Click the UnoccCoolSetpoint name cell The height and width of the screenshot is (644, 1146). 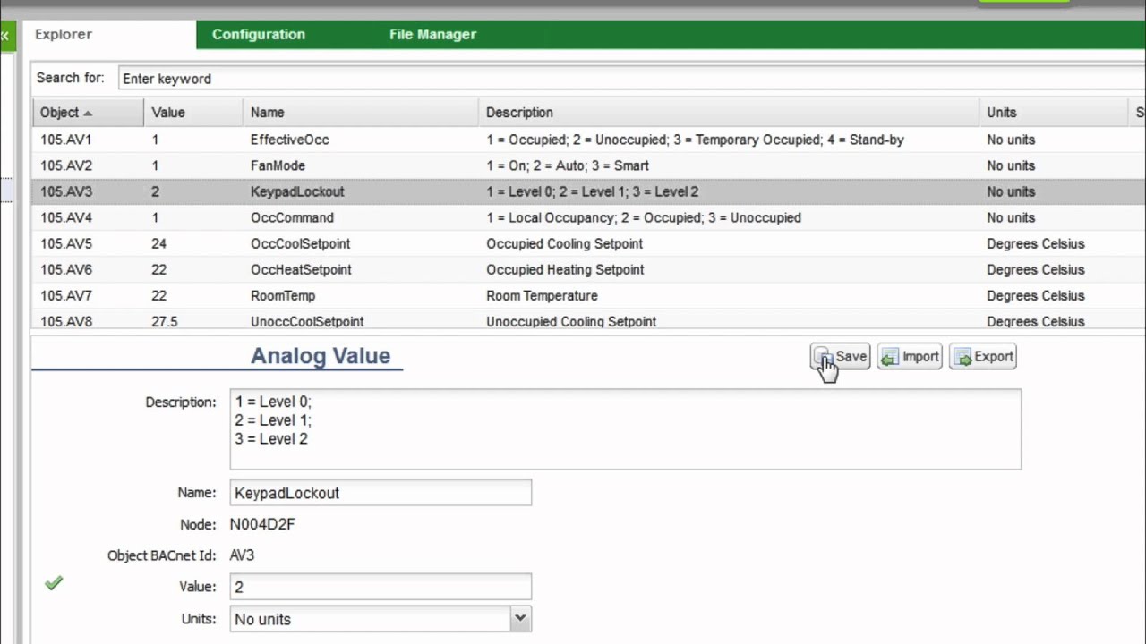tap(307, 321)
